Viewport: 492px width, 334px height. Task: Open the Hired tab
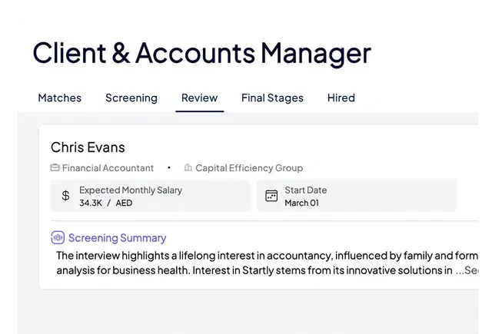click(341, 98)
